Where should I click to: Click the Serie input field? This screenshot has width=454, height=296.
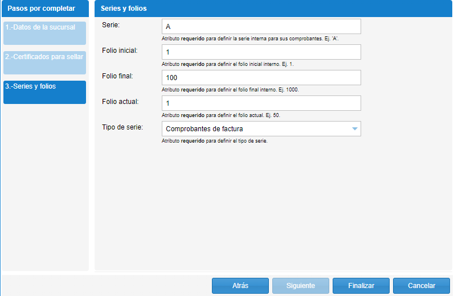(261, 27)
